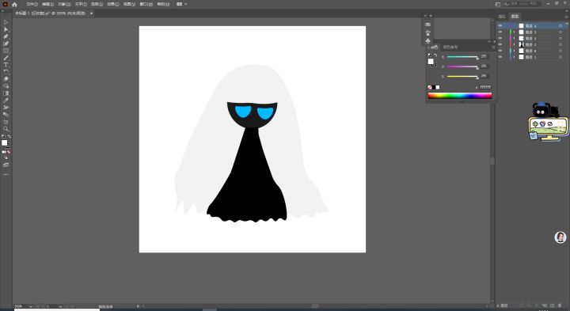Image resolution: width=570 pixels, height=311 pixels.
Task: Hide 图层 1 using its eye icon
Action: [x=500, y=57]
